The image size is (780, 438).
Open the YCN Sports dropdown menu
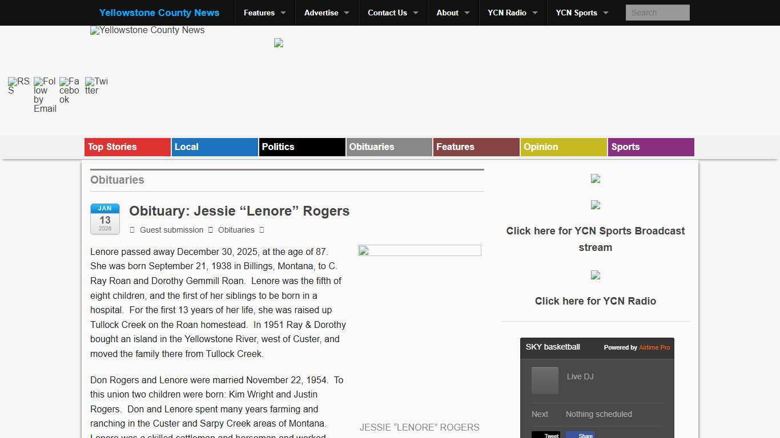point(582,13)
